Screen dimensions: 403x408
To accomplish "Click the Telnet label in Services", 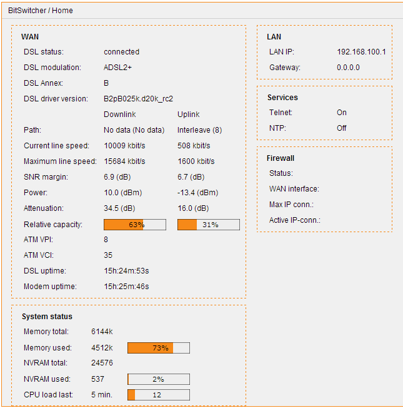I will [281, 113].
